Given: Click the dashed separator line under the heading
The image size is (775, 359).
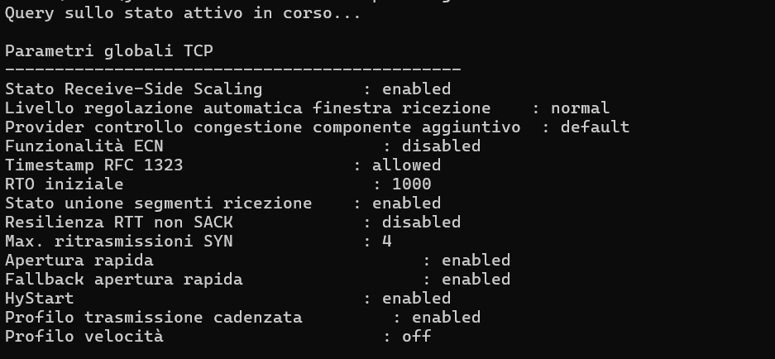Looking at the screenshot, I should tap(232, 70).
